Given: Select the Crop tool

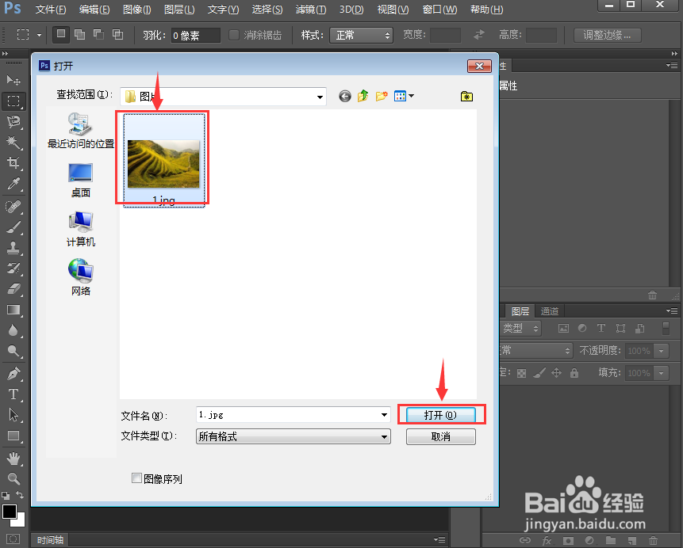Looking at the screenshot, I should (x=13, y=162).
